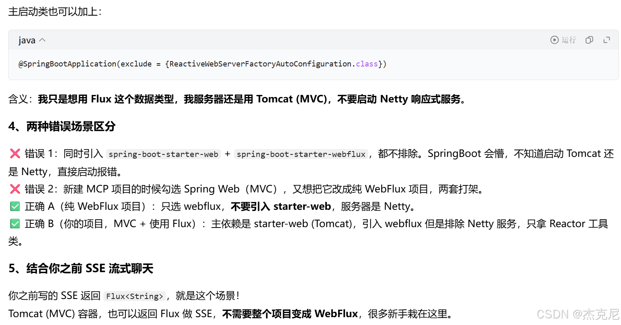Viewport: 621px width, 325px height.
Task: Click the green checkmark before 正确 B
Action: click(15, 224)
